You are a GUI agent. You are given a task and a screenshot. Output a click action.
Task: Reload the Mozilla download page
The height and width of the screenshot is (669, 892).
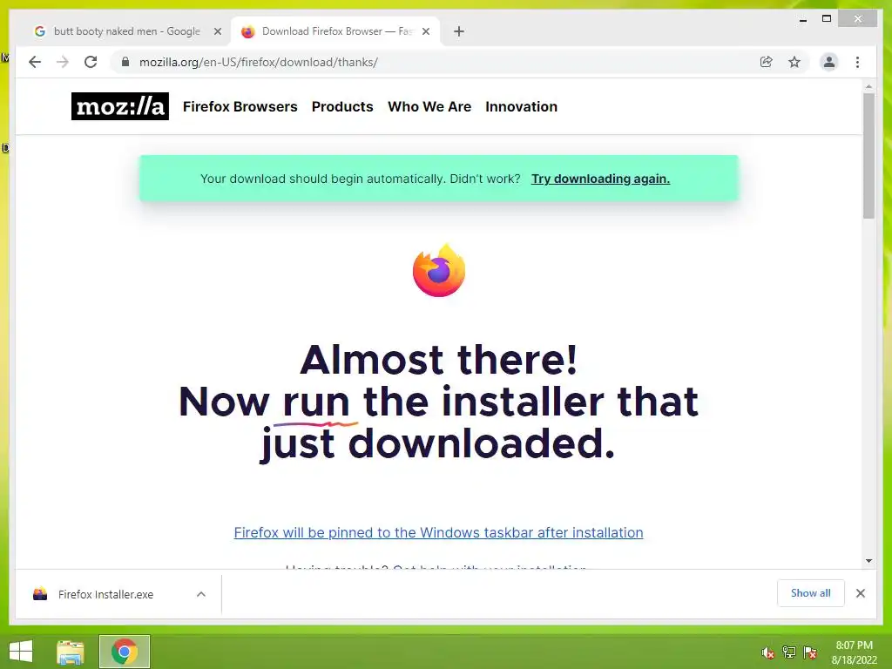click(x=91, y=62)
